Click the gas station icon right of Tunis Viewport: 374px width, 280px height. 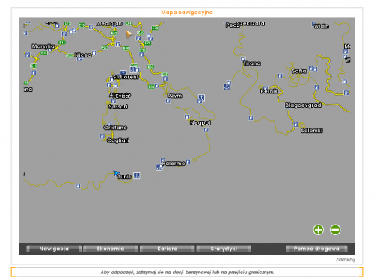pyautogui.click(x=137, y=175)
